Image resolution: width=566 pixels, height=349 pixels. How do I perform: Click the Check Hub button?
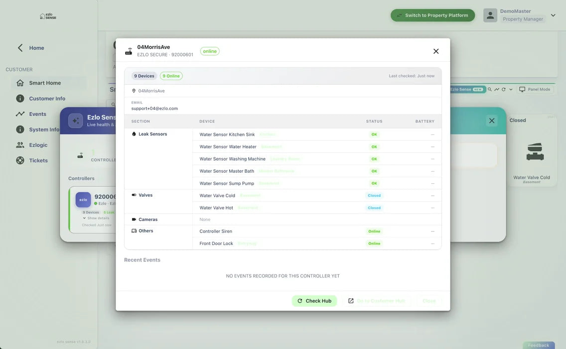(x=314, y=301)
